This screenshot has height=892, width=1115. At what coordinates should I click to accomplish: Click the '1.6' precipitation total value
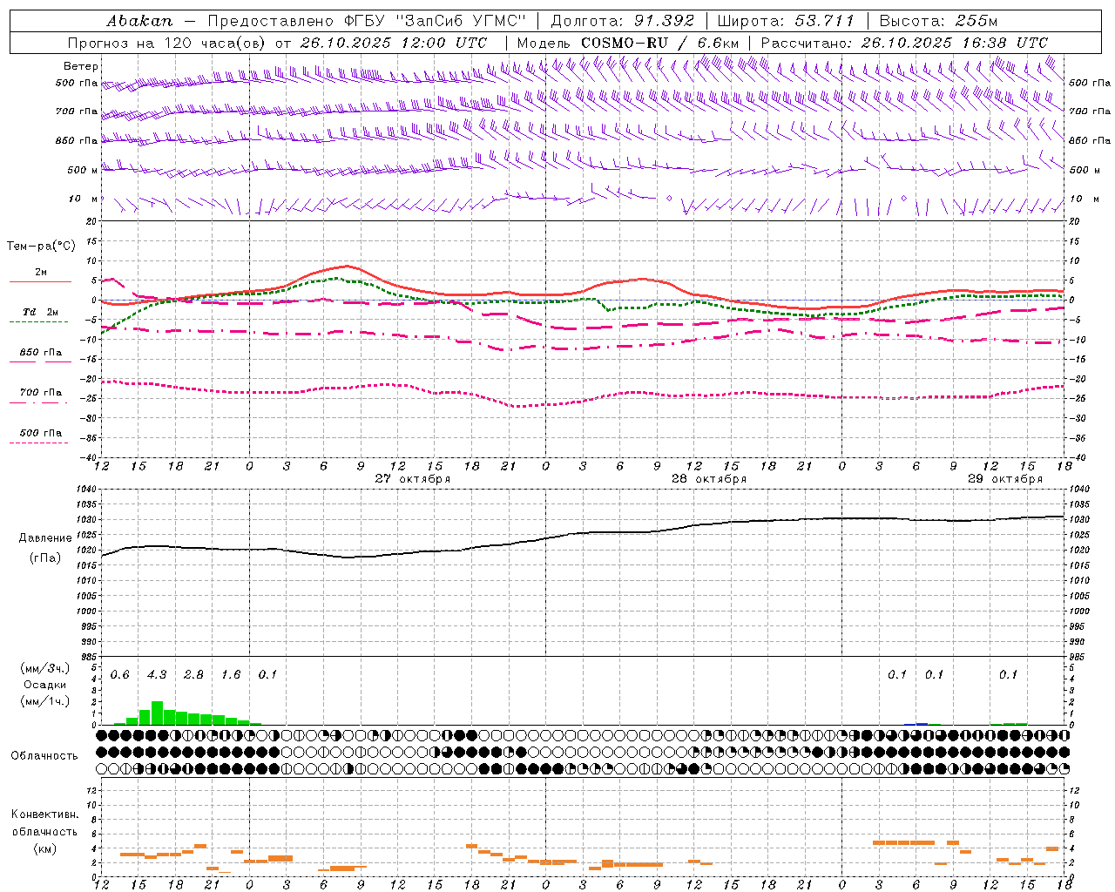pyautogui.click(x=231, y=675)
